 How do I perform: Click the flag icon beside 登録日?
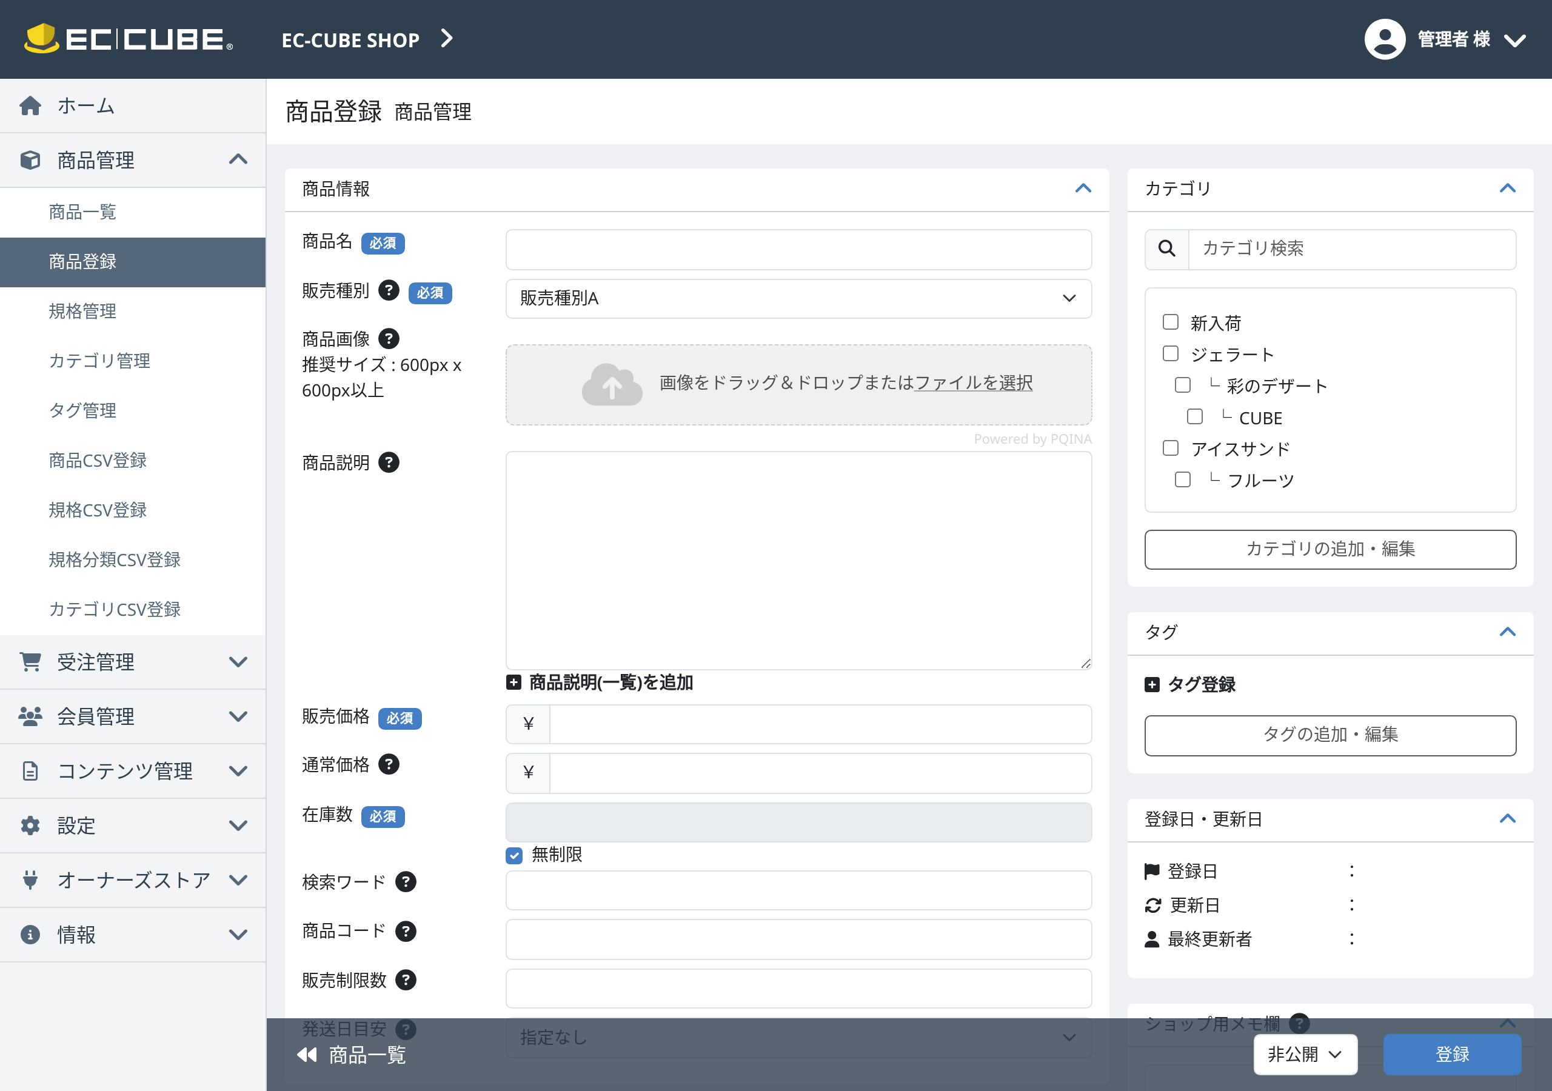coord(1152,872)
